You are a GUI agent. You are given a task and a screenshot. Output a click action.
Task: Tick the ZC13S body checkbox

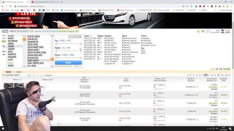coord(85,38)
